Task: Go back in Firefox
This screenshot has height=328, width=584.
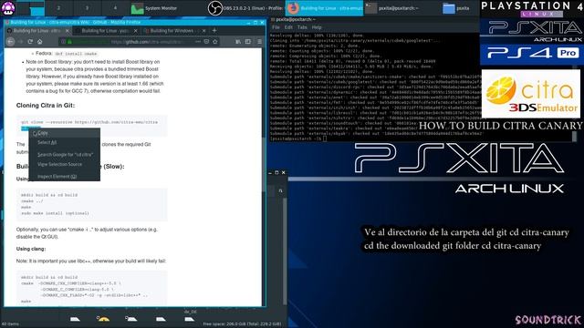Action: coord(10,42)
